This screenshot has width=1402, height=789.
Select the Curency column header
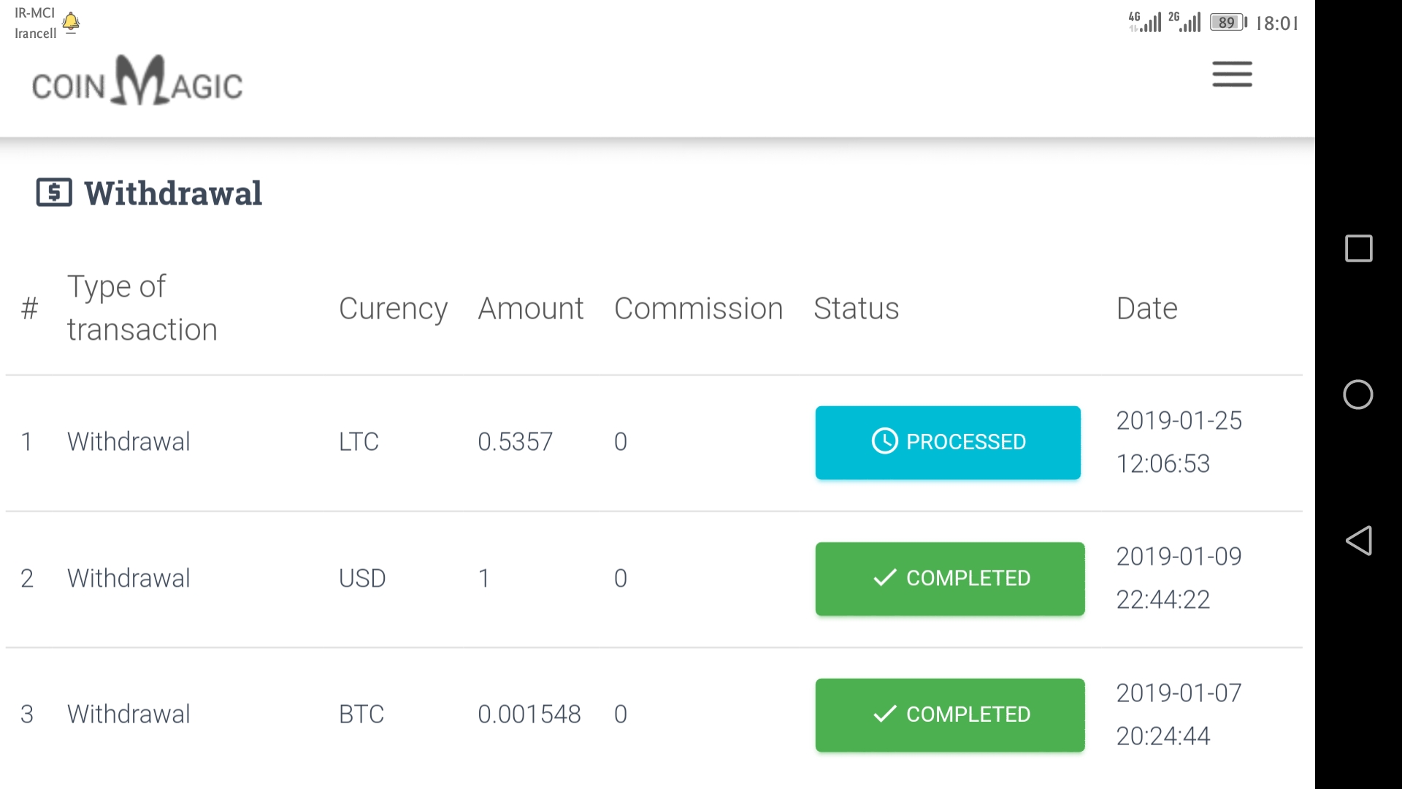393,310
